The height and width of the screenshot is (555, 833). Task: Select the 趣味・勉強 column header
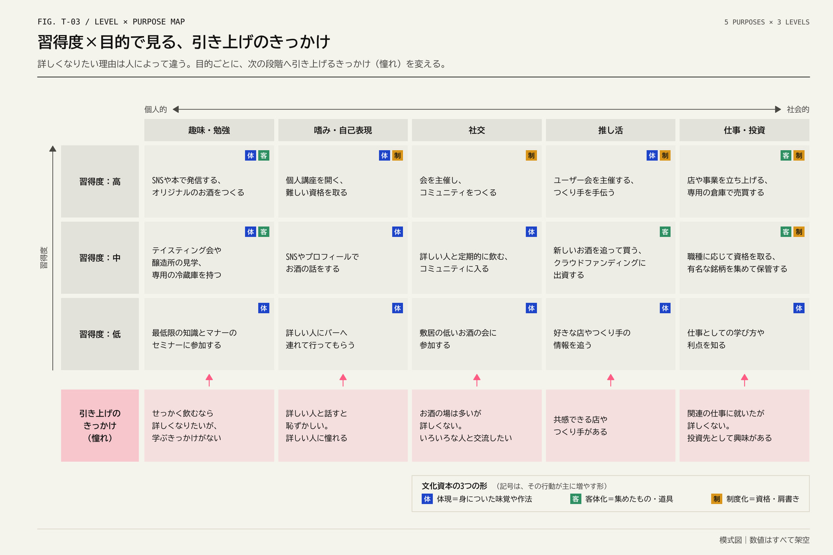[209, 130]
